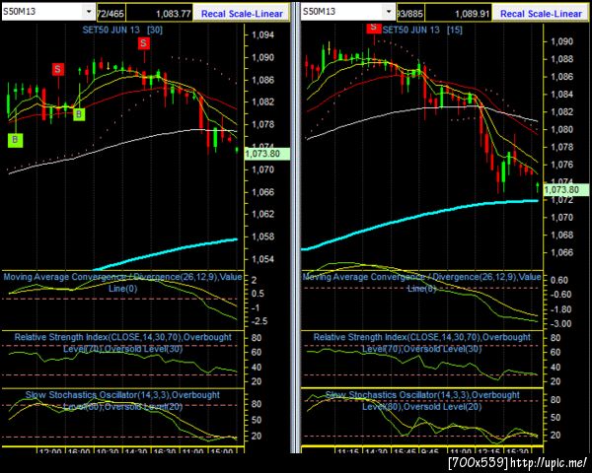Click the 9:45 time label on right chart

pos(429,452)
